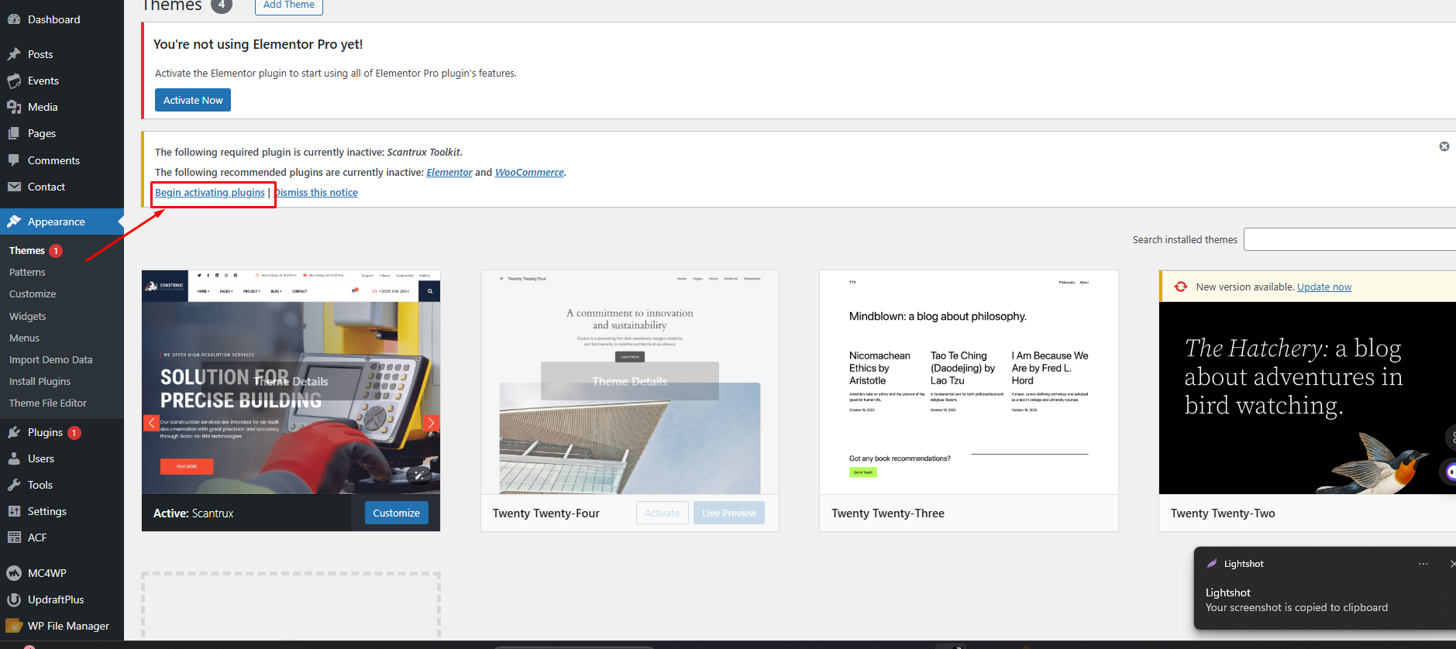Click the Posts menu label
Image resolution: width=1456 pixels, height=649 pixels.
click(x=40, y=54)
